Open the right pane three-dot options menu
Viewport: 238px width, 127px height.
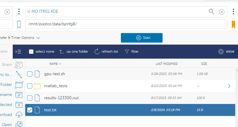[233, 12]
